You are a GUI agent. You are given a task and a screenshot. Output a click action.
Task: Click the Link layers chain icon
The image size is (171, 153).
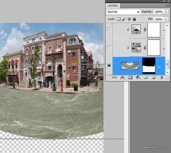(x=114, y=77)
